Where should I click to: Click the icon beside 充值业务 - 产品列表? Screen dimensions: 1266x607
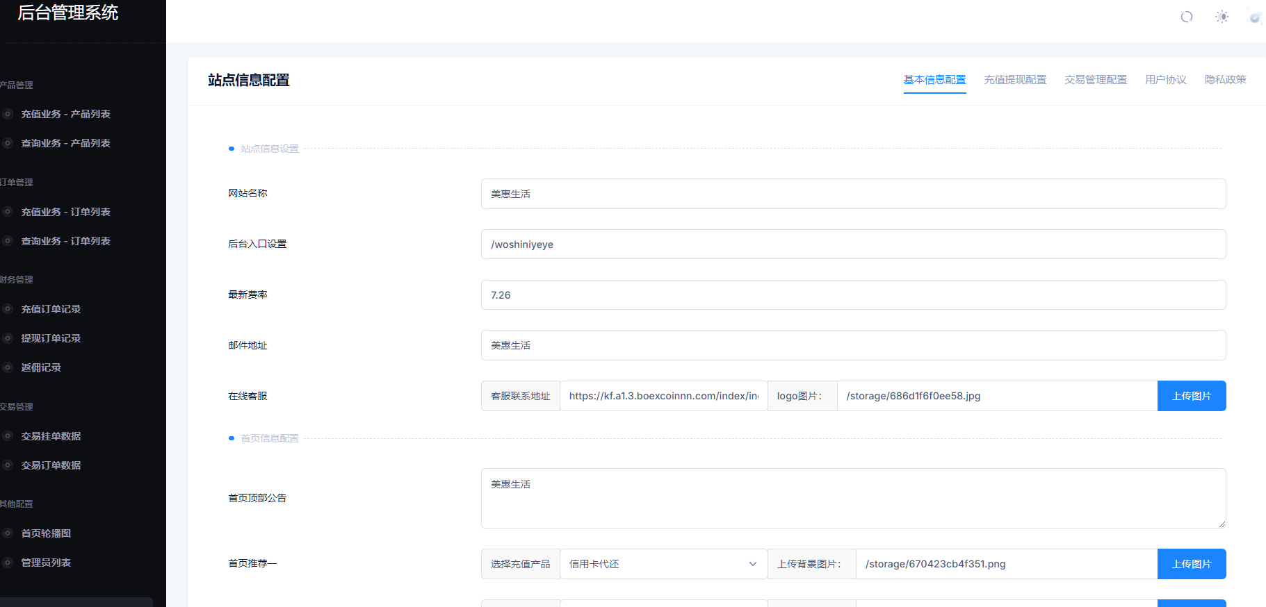coord(8,114)
